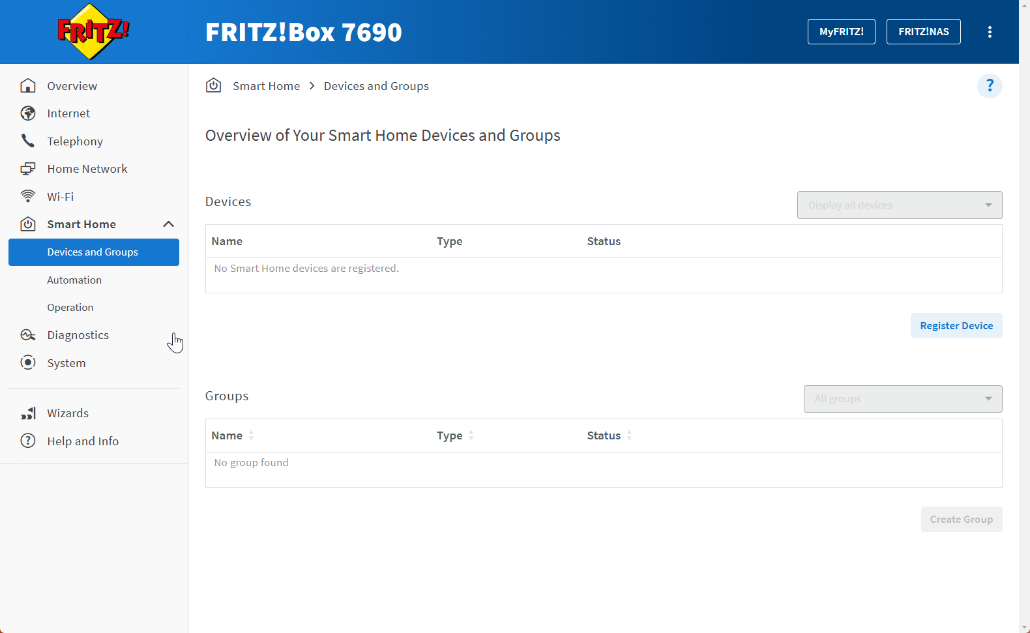
Task: Click the Internet globe icon
Action: pyautogui.click(x=28, y=113)
